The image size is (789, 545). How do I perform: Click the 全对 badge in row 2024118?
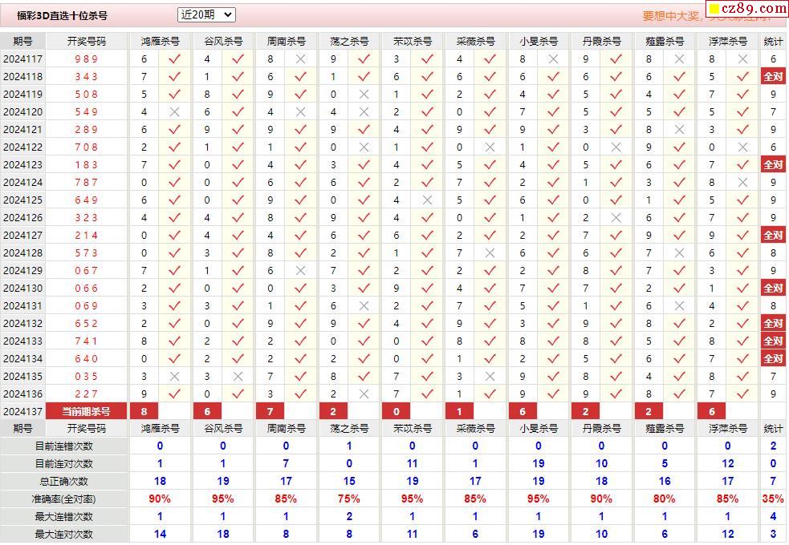[773, 77]
